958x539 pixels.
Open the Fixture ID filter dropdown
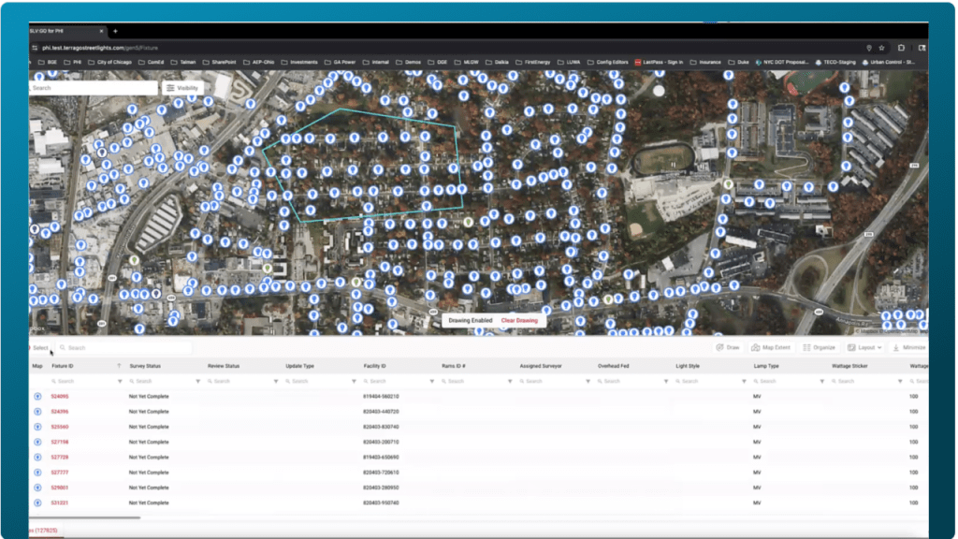pos(120,381)
